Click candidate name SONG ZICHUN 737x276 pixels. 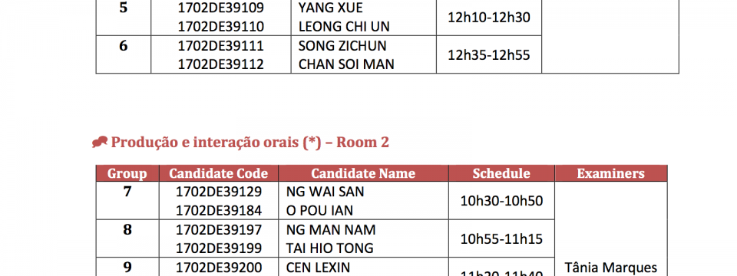click(342, 46)
